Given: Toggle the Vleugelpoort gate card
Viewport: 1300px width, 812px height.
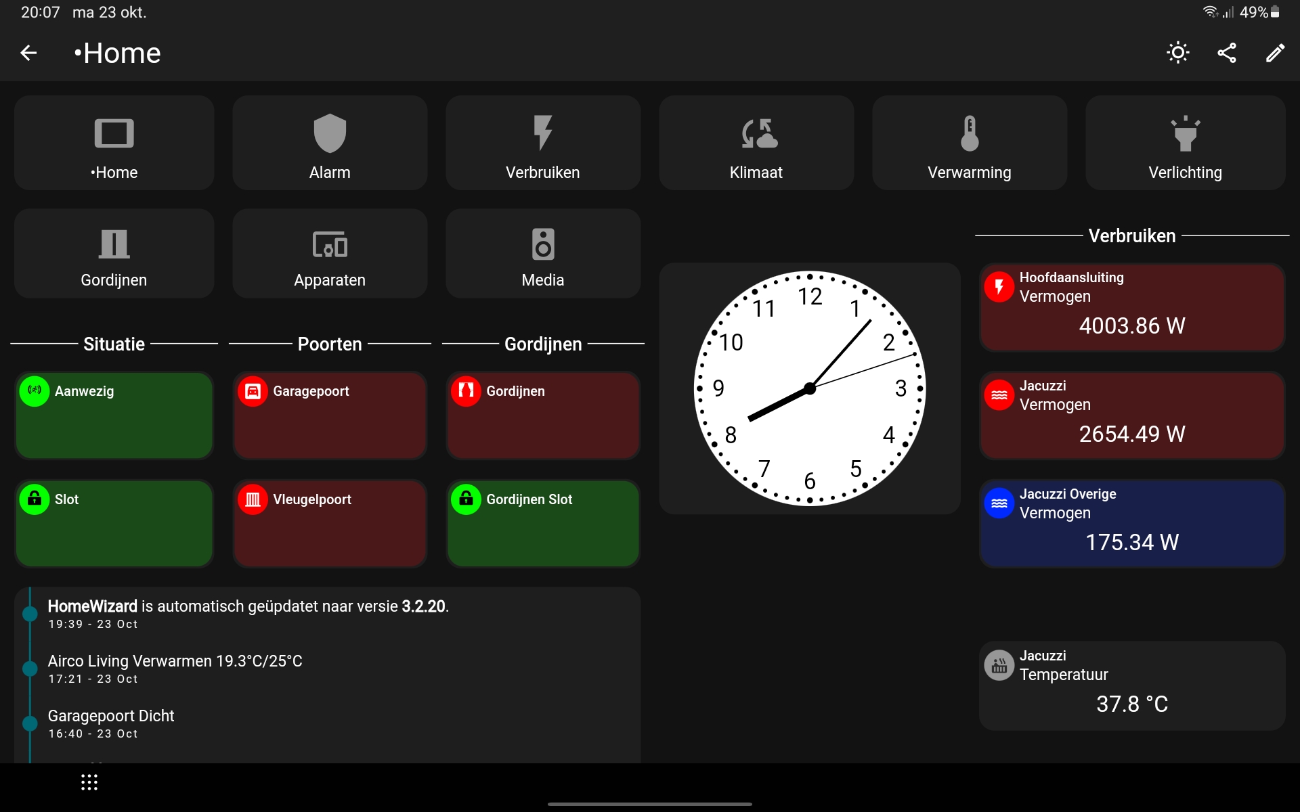Looking at the screenshot, I should tap(330, 524).
